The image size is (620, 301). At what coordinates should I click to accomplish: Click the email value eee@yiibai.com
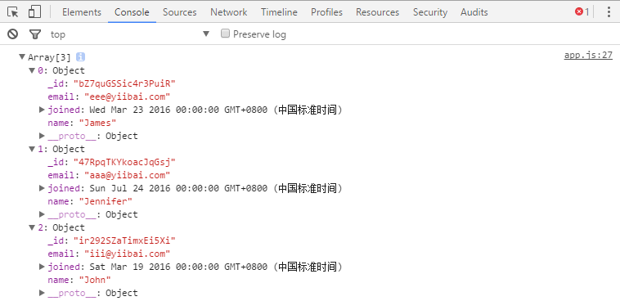pyautogui.click(x=128, y=97)
